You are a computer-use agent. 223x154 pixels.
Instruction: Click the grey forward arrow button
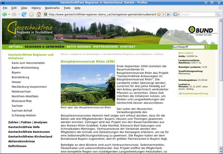point(14,14)
